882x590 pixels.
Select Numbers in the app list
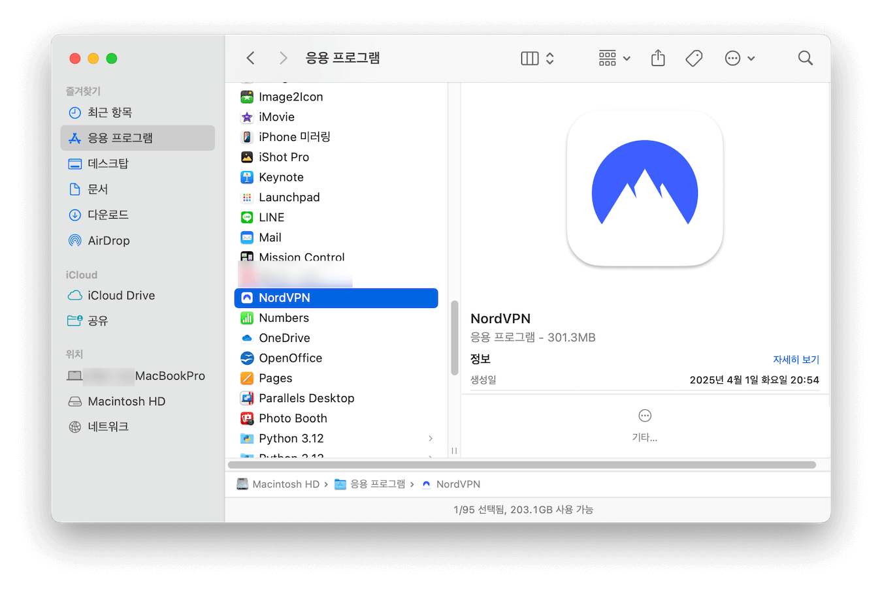[x=336, y=318]
